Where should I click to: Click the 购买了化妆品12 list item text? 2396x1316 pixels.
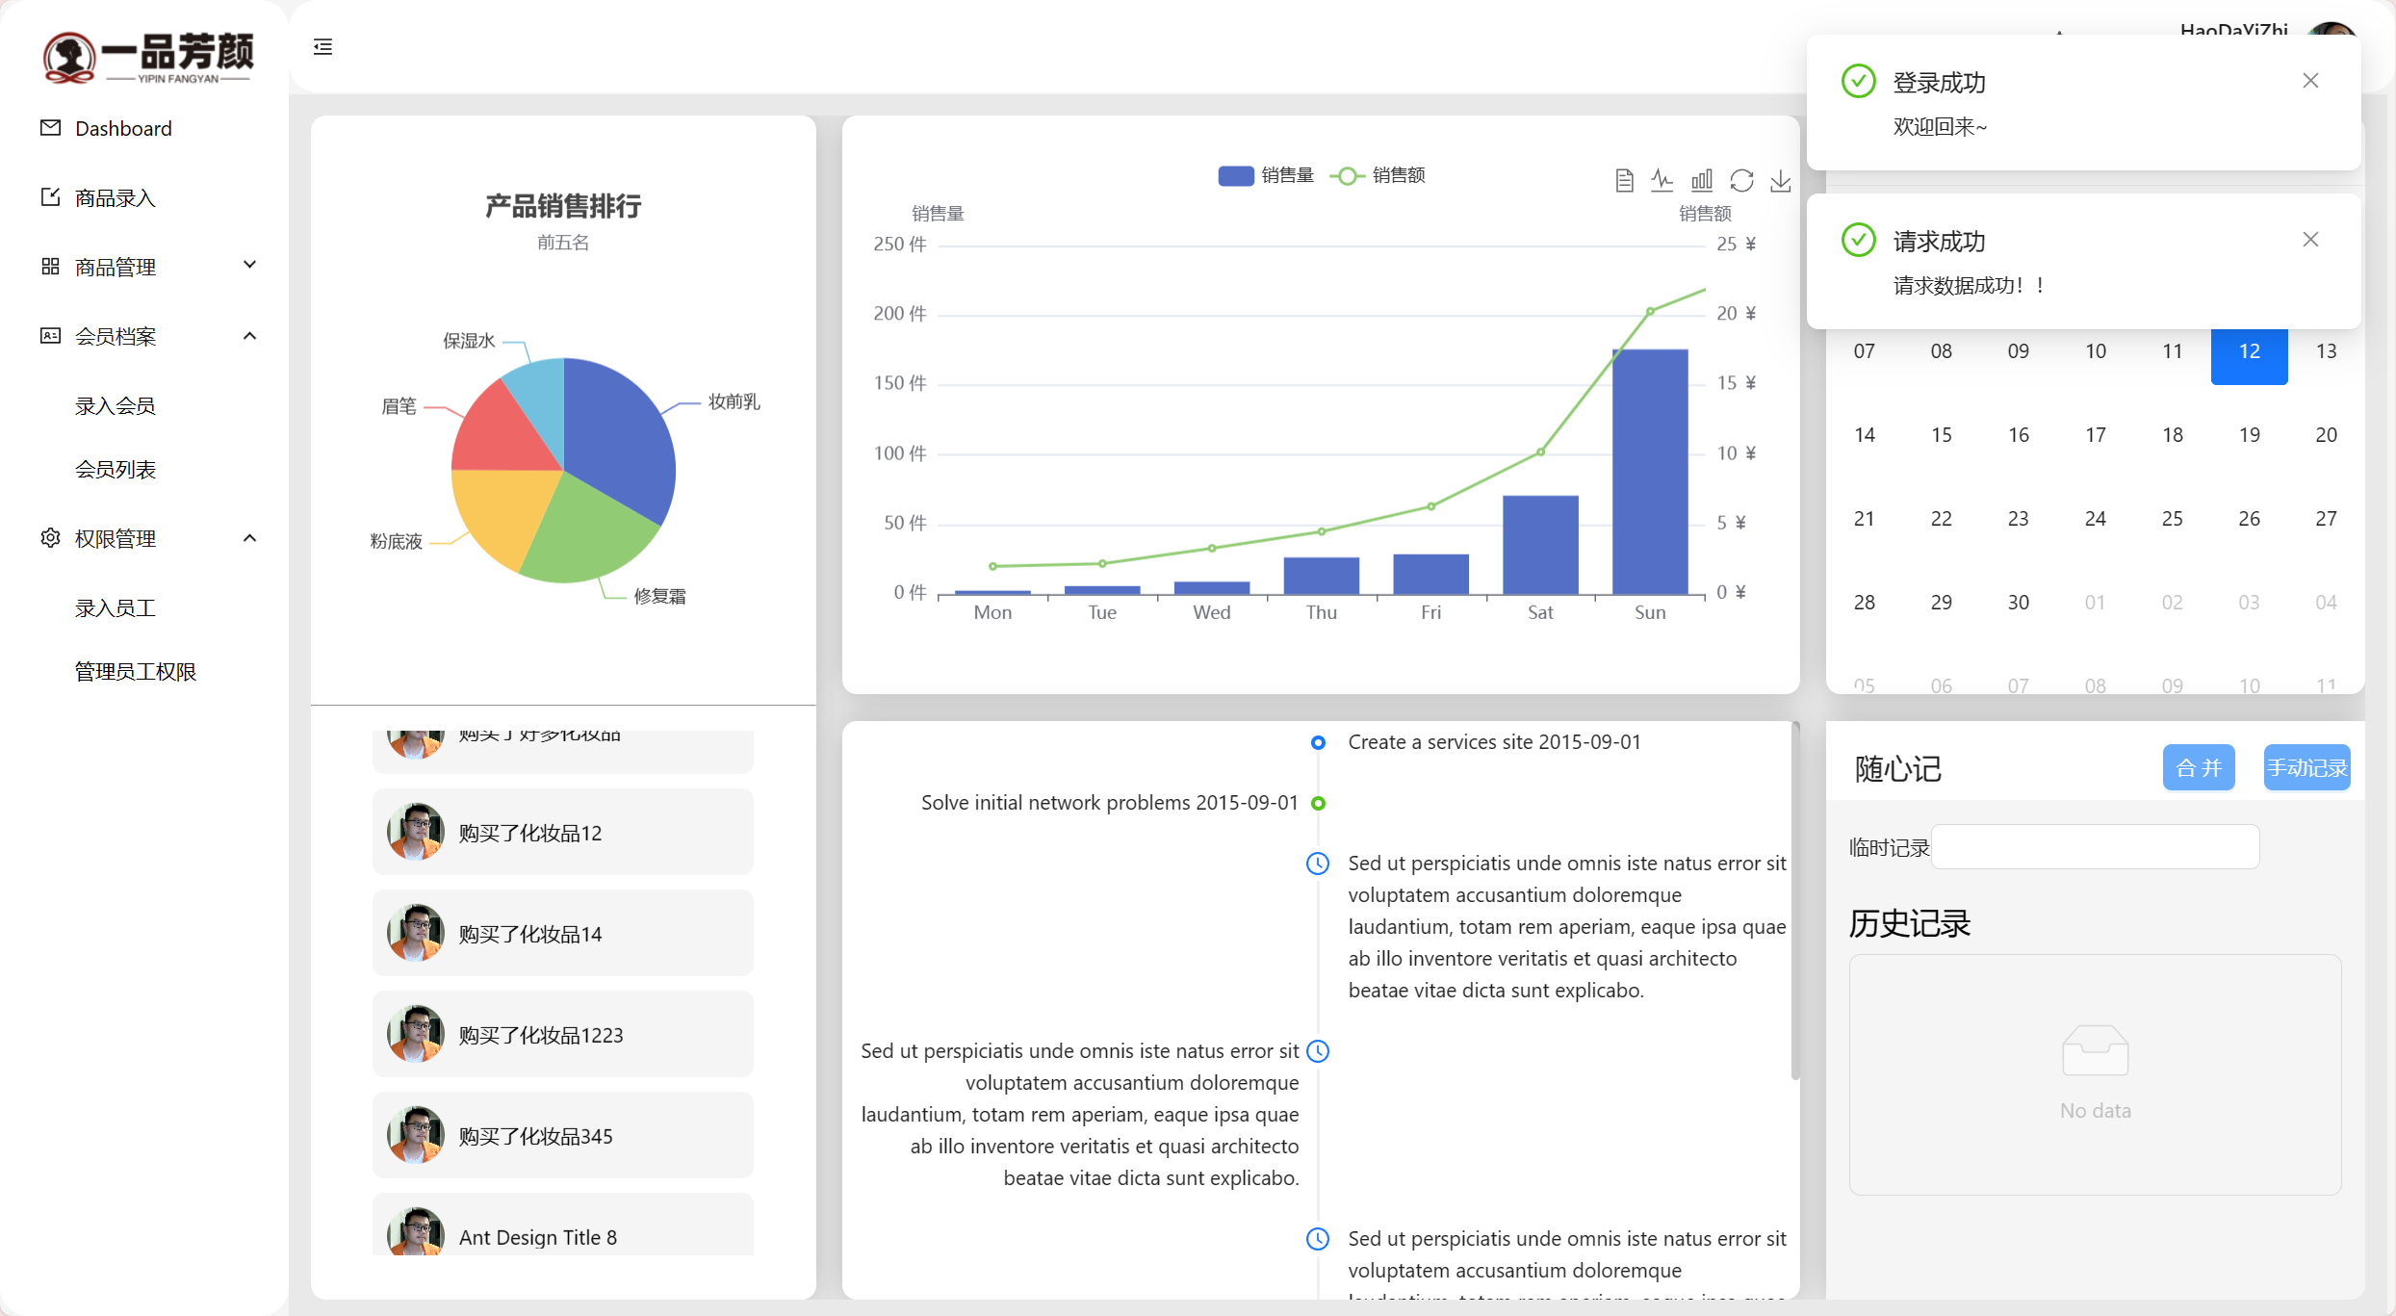click(530, 833)
